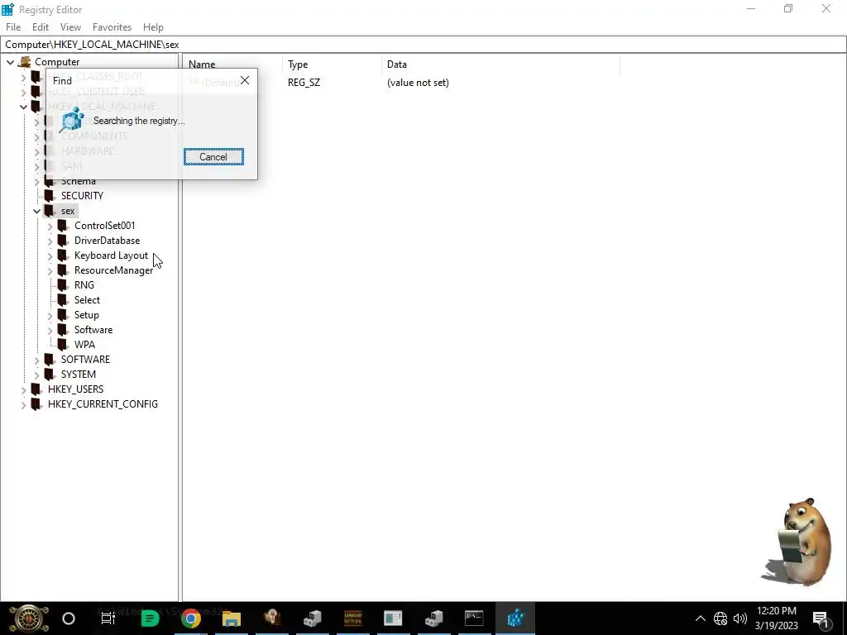
Task: Open Task View from the taskbar
Action: [x=108, y=618]
